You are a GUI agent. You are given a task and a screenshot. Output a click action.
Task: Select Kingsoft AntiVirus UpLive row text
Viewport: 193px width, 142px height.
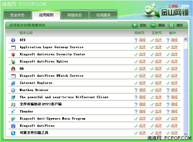[x=44, y=61]
